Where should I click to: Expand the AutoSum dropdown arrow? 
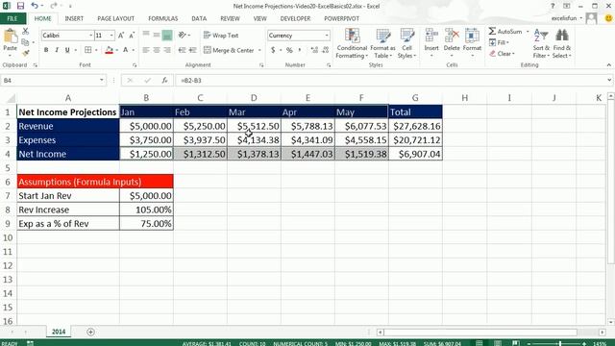(x=528, y=32)
